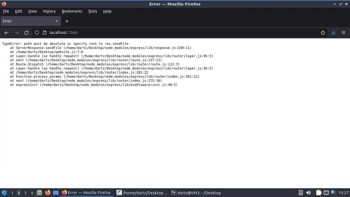
Task: Click the website.js:7:6 stack trace line
Action: coord(46,52)
